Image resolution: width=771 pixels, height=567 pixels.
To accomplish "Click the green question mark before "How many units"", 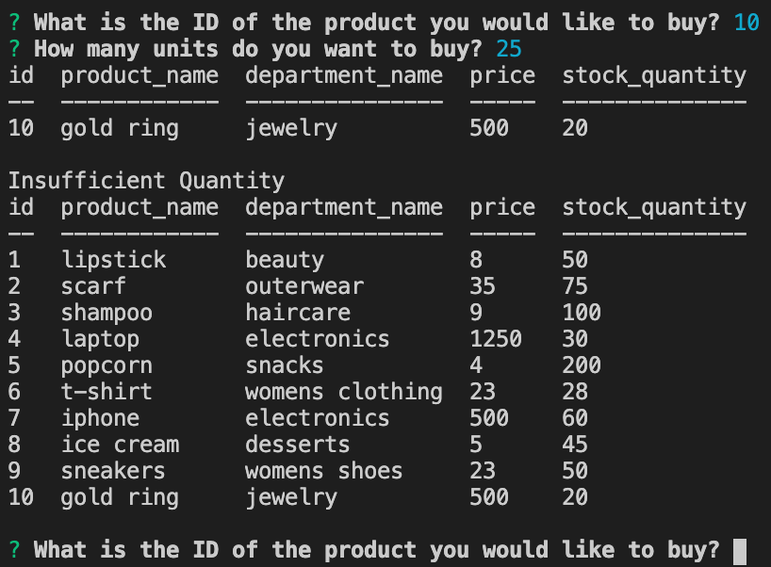I will (14, 49).
